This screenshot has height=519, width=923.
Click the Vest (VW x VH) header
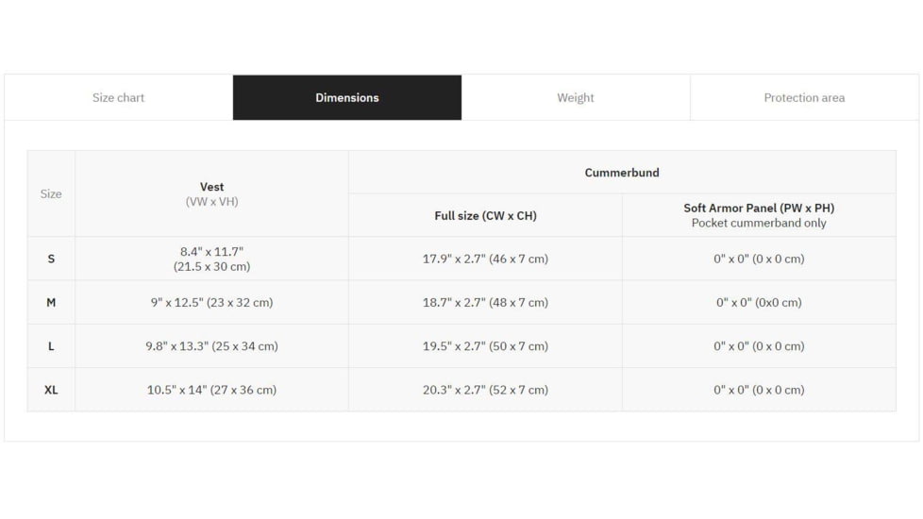212,193
